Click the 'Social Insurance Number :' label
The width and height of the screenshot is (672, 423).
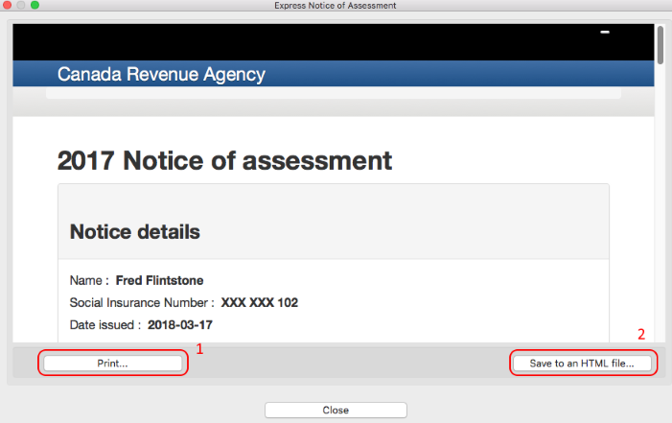[142, 303]
